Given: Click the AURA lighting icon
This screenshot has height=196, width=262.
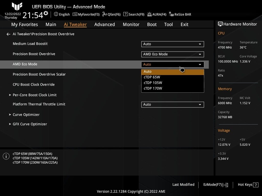Looking at the screenshot, I should [x=149, y=14].
